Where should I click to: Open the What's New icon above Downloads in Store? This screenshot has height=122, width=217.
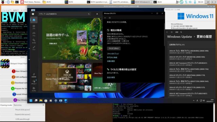[x=34, y=75]
